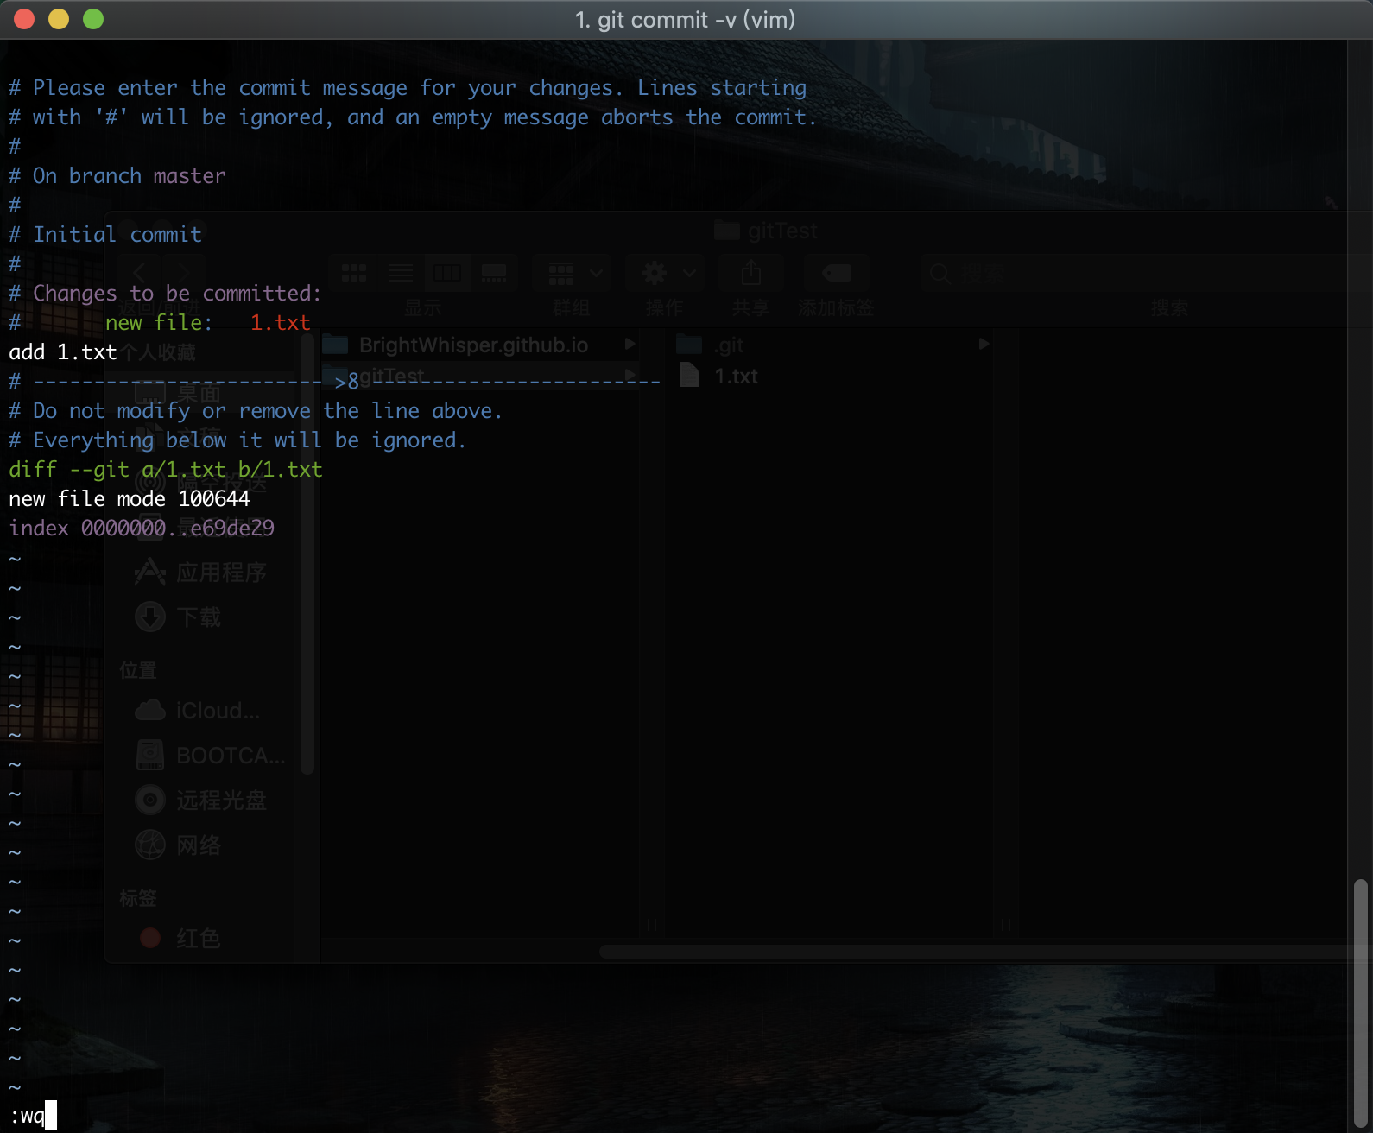This screenshot has height=1133, width=1373.
Task: Click the '# Changes to be committed:' line
Action: (x=165, y=294)
